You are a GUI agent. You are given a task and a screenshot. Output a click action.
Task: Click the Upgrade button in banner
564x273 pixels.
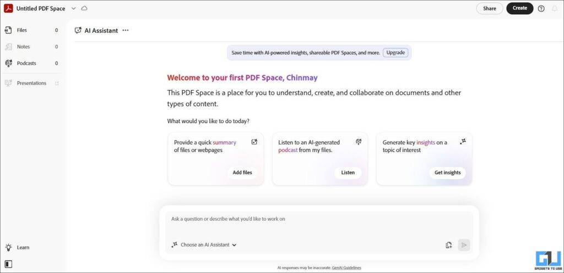(395, 53)
